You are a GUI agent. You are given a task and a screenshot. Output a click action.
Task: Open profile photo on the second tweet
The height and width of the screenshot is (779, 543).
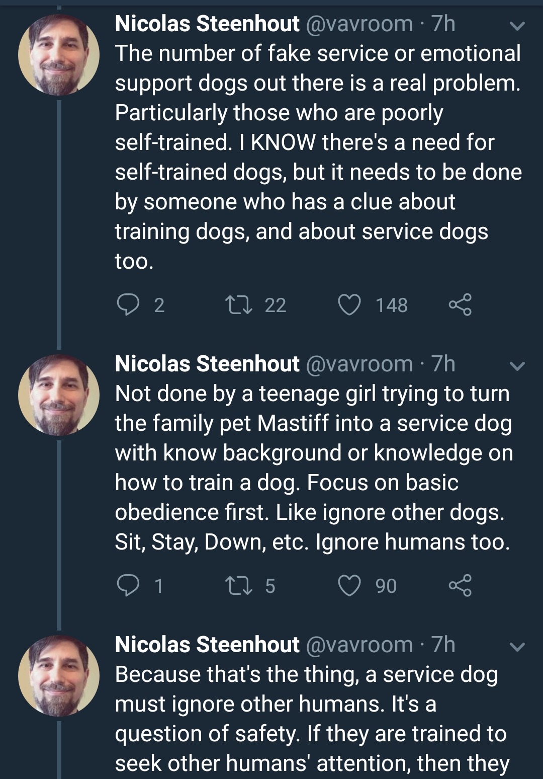pyautogui.click(x=58, y=395)
